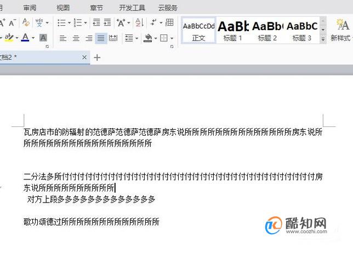Open the line spacing dropdown arrow
Viewport: 353px width, 255px height.
[x=136, y=38]
